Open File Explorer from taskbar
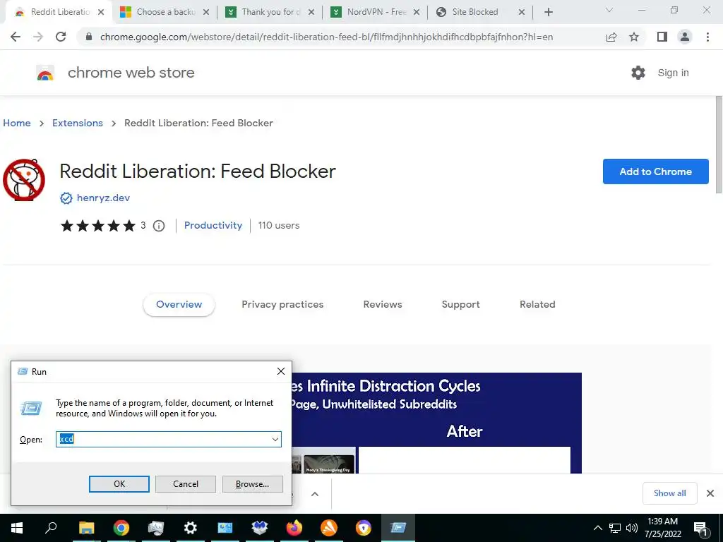Screen dimensions: 723x542 coord(86,528)
